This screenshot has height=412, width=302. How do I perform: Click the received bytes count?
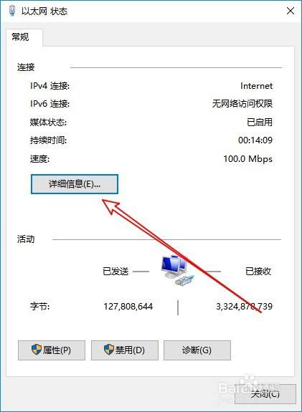pos(244,307)
